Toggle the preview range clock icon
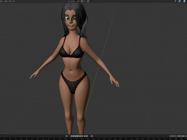 179,136
